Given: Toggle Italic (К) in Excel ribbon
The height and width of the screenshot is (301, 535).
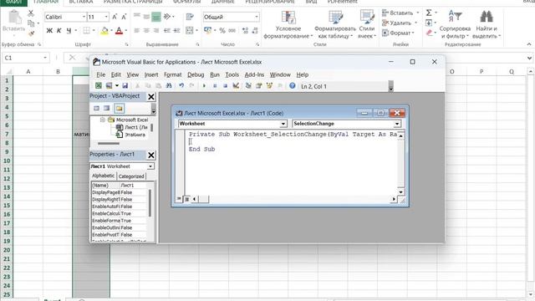Looking at the screenshot, I should click(x=59, y=31).
